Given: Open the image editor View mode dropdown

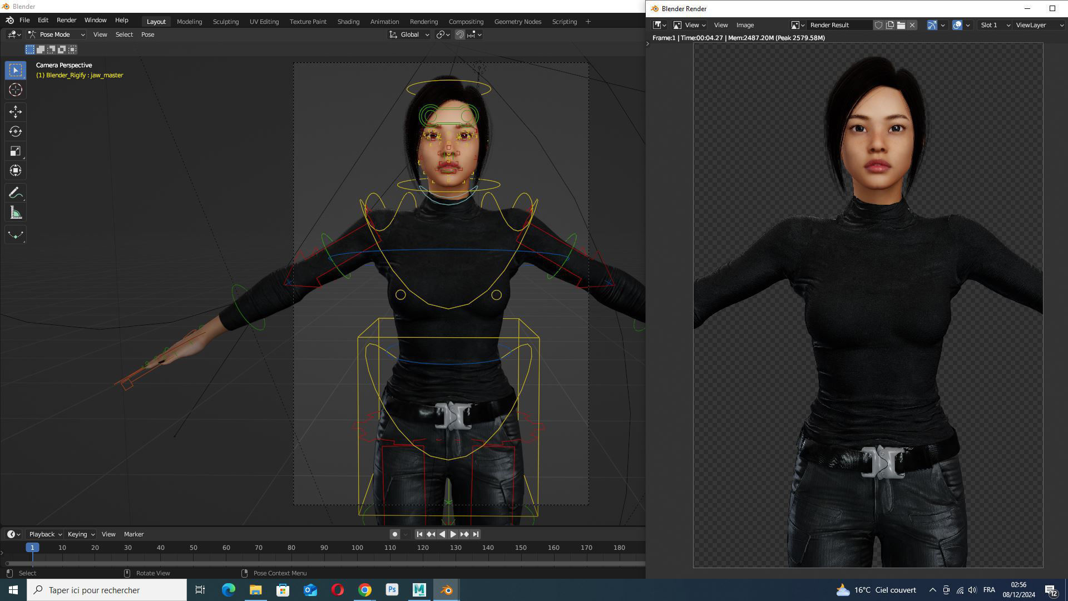Looking at the screenshot, I should [689, 25].
